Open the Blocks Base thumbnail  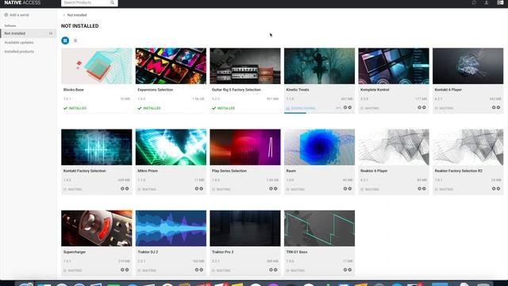tap(97, 66)
